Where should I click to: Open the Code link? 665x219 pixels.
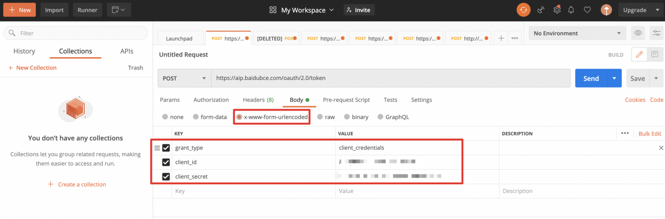pyautogui.click(x=657, y=100)
